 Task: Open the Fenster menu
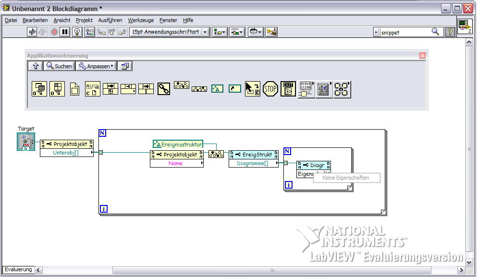tap(168, 20)
